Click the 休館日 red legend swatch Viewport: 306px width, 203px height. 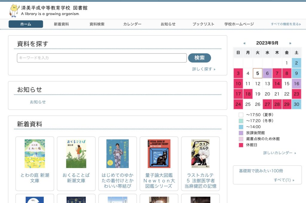tap(241, 145)
